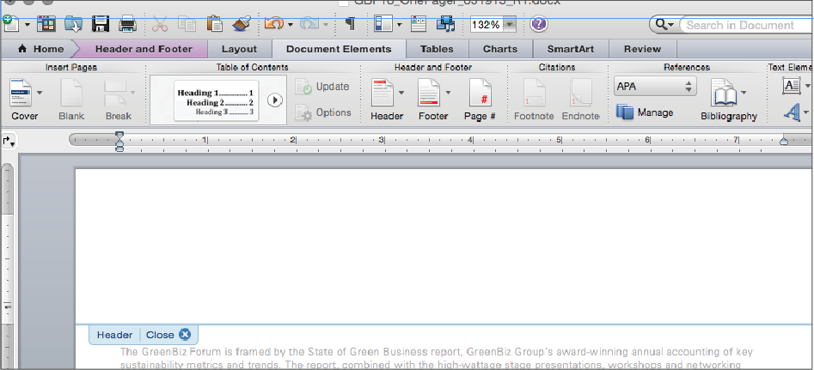
Task: Insert a Header from the ribbon
Action: click(384, 100)
